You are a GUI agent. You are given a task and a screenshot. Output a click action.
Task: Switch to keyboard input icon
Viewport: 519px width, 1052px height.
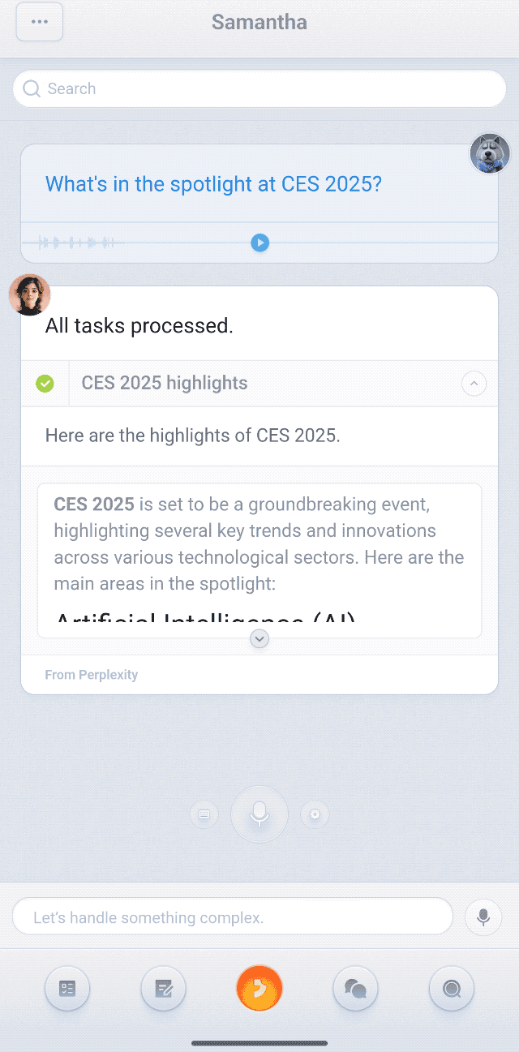204,814
